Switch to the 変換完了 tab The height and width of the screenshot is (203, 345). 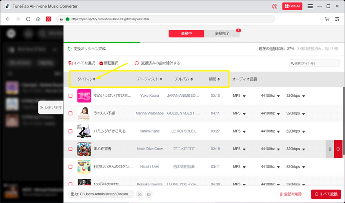coord(222,34)
